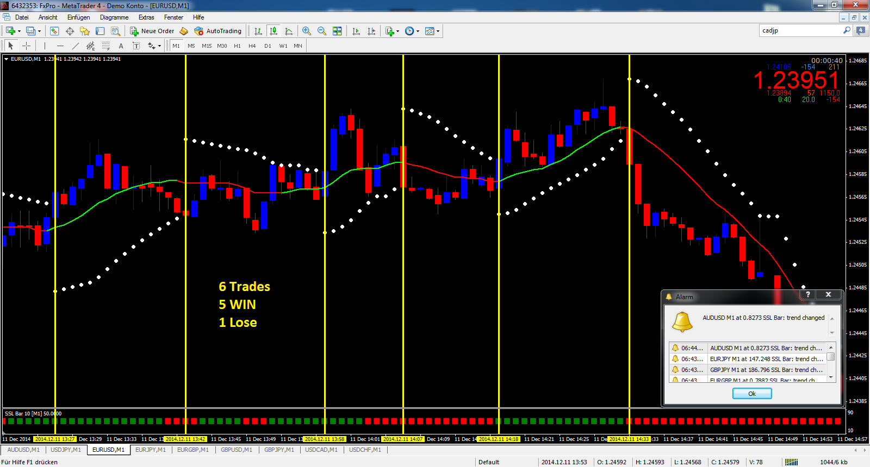Screen dimensions: 870x467
Task: Open the Market Watch window icon
Action: [54, 31]
